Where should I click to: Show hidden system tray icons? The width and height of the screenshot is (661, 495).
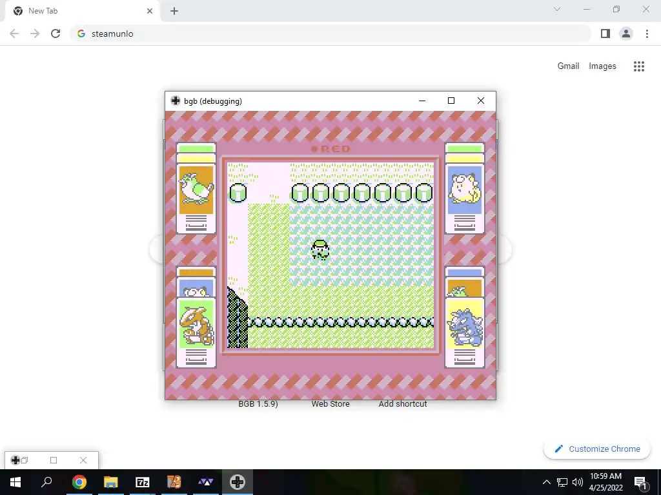(546, 482)
